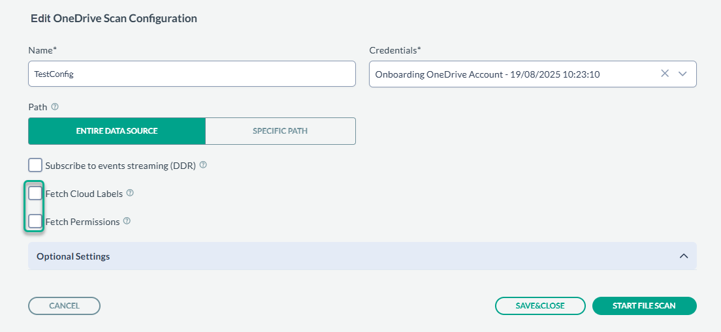Click the Fetch Permissions help icon
721x332 pixels.
tap(127, 221)
